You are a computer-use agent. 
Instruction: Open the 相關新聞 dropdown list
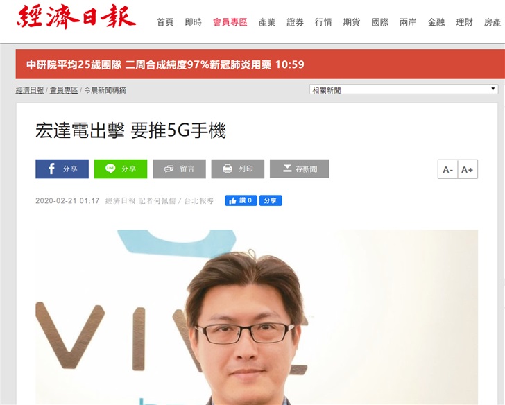tap(404, 89)
